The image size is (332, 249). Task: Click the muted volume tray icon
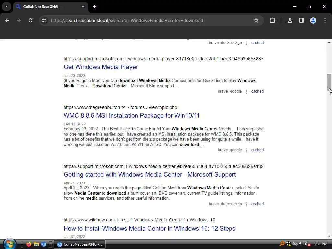pyautogui.click(x=308, y=244)
